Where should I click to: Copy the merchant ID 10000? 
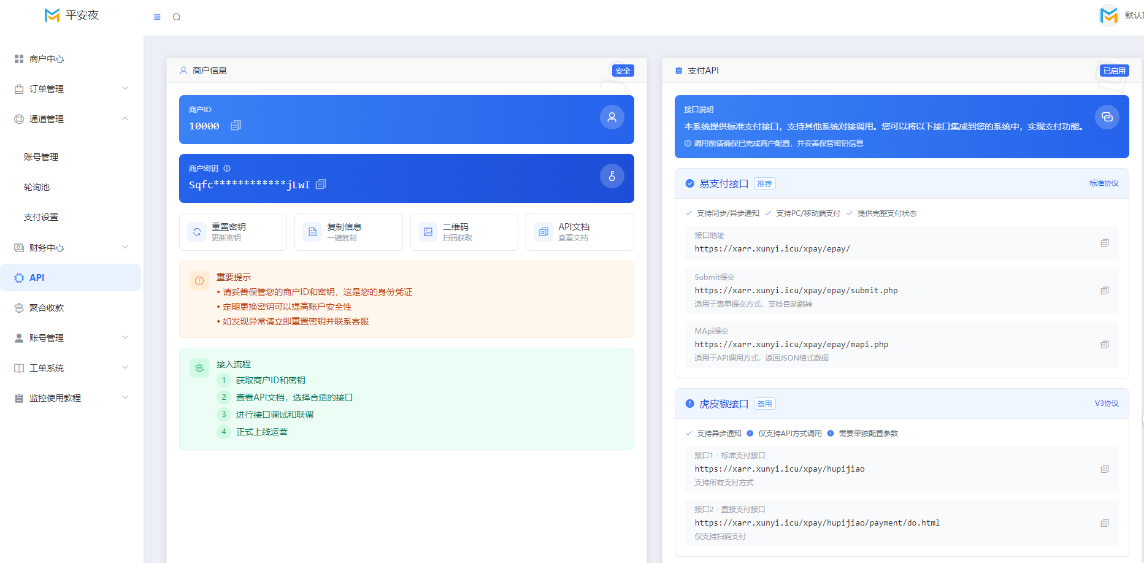(236, 125)
